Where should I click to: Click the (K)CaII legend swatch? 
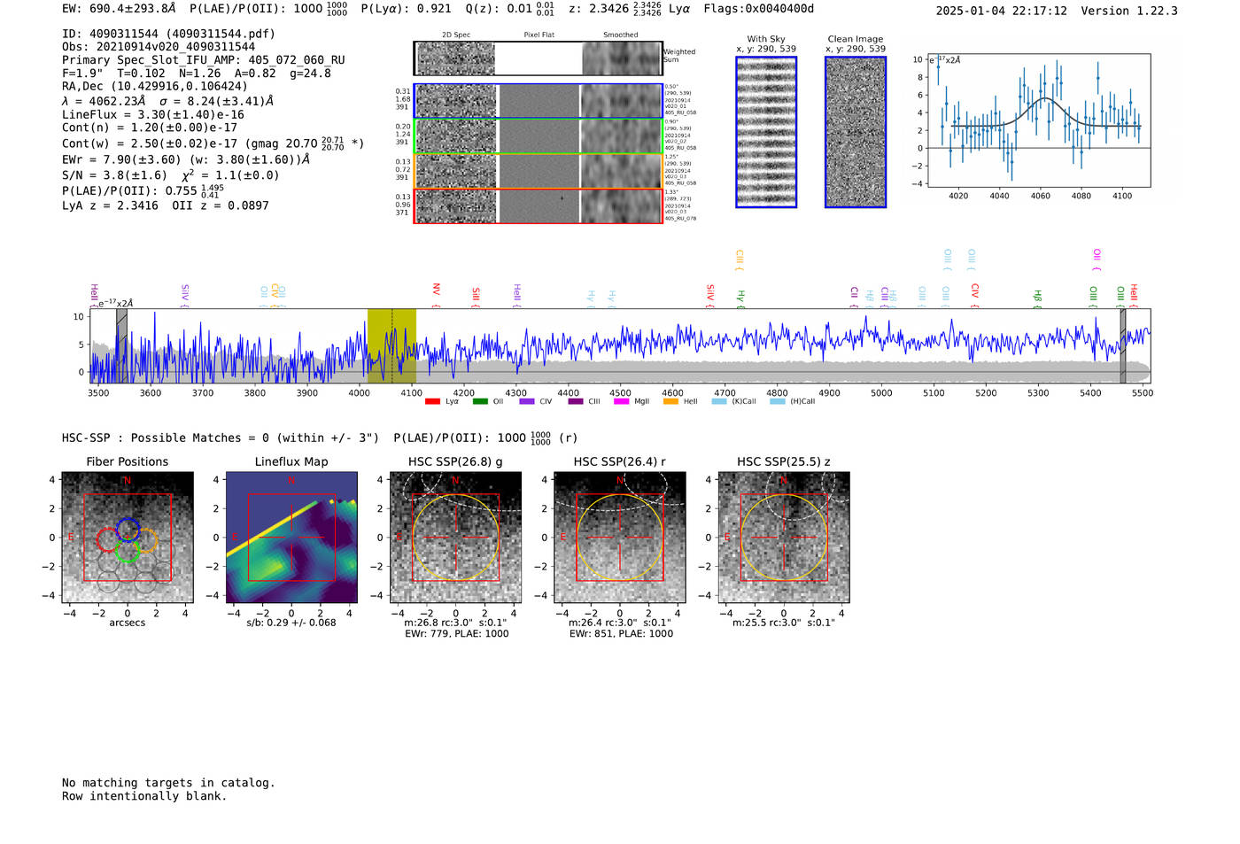click(719, 401)
